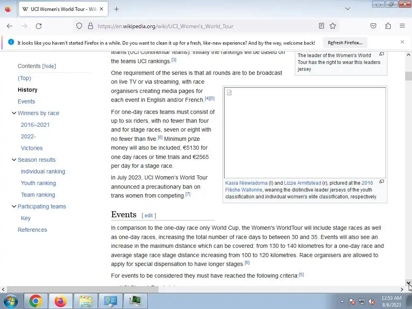The image size is (412, 309).
Task: Reload the current page
Action: click(x=39, y=26)
